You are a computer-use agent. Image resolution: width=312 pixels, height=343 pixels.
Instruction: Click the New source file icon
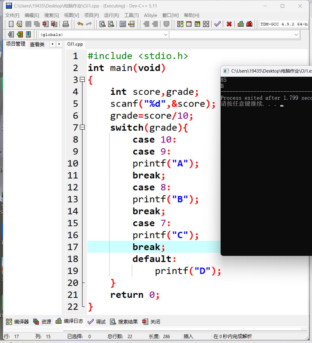(x=11, y=24)
